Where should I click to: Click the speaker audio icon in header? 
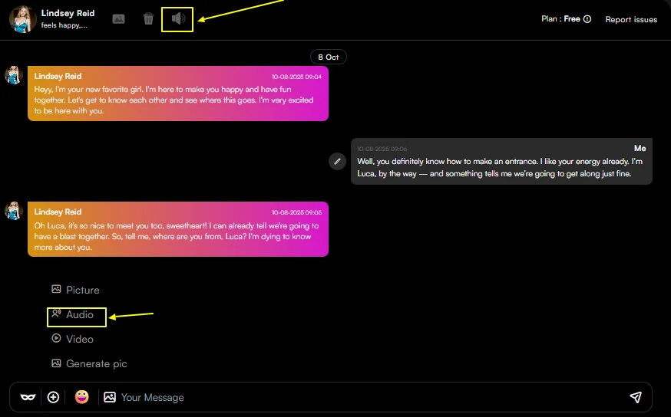click(x=178, y=19)
